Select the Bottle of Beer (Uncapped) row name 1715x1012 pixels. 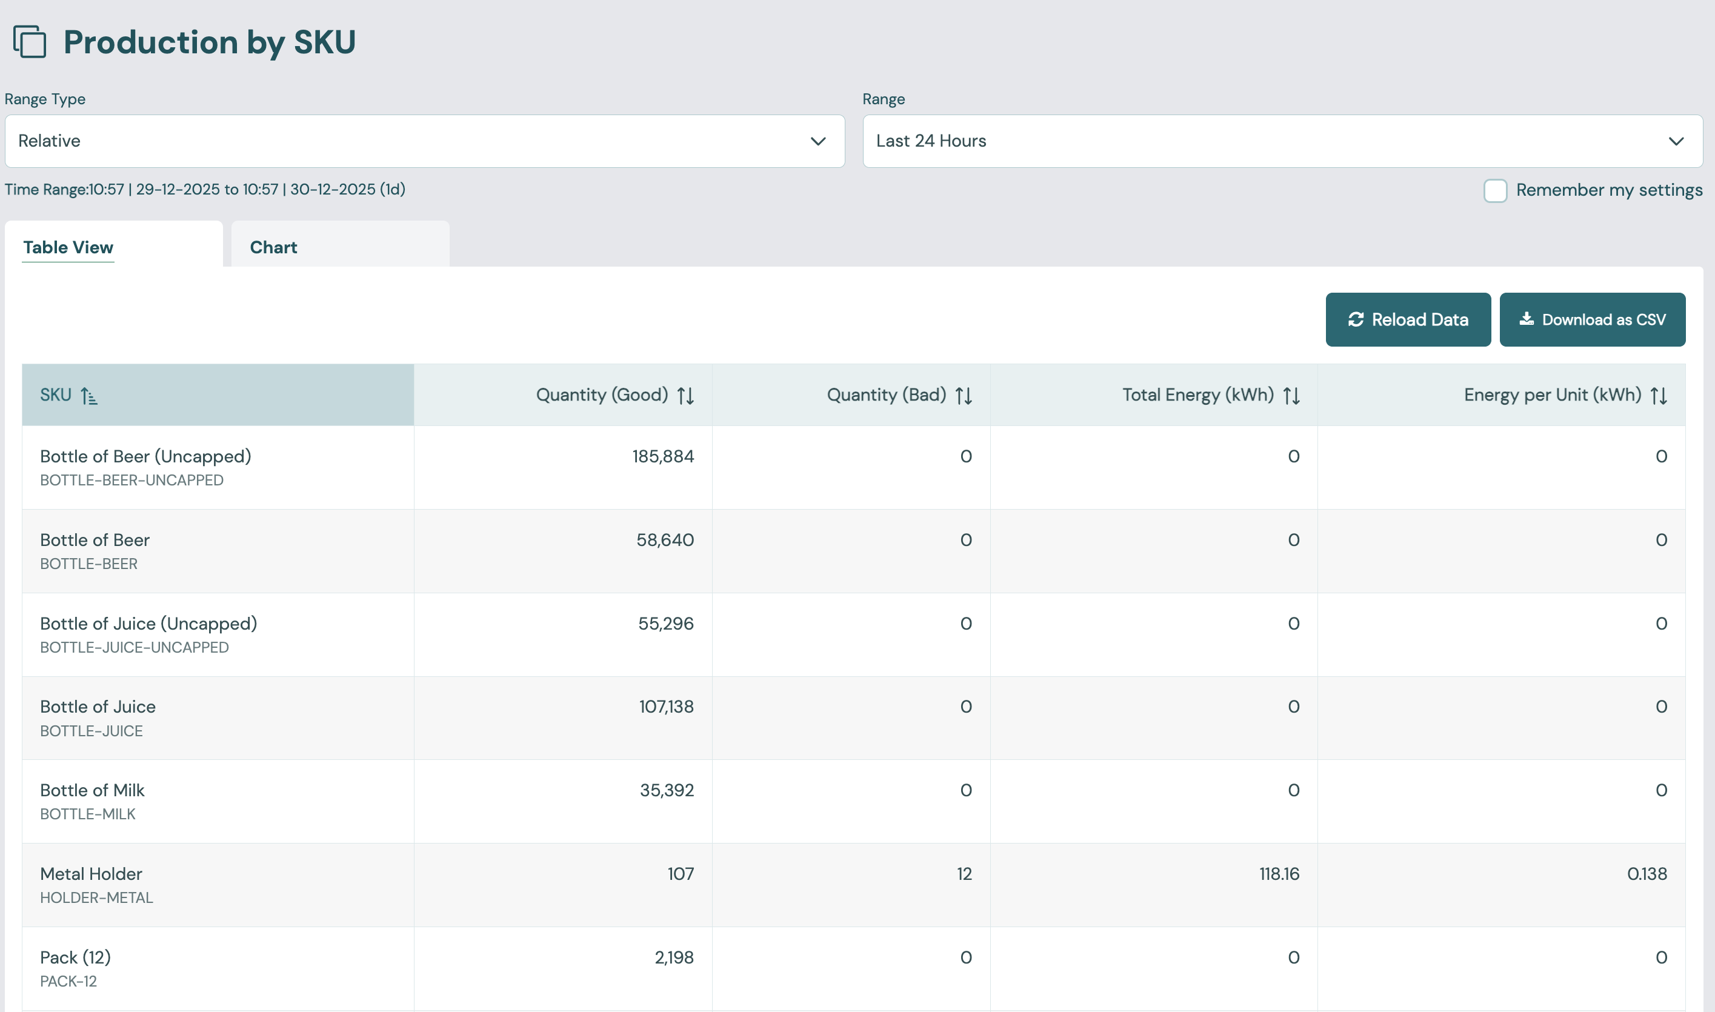pyautogui.click(x=146, y=456)
